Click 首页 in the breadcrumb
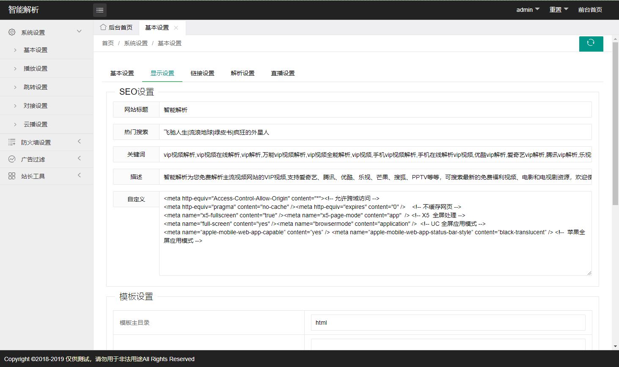The image size is (619, 367). tap(108, 43)
